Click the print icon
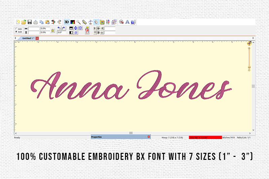The image size is (269, 179). tap(36, 22)
